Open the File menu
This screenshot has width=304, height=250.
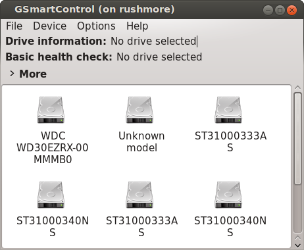click(14, 26)
